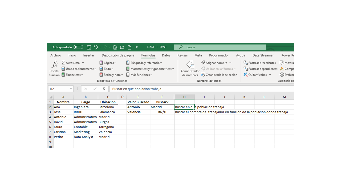Screen dimensions: 341x191
Task: Select the column A header
Action: pyautogui.click(x=63, y=97)
